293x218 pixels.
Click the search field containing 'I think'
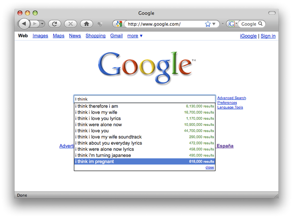point(145,99)
